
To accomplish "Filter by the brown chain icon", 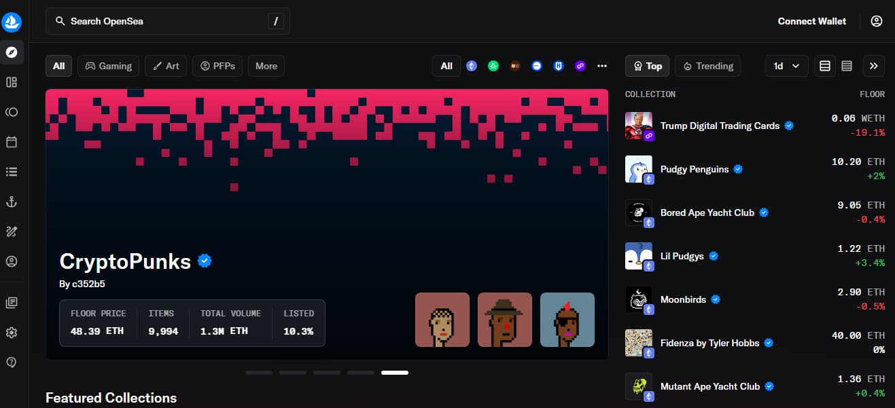I will click(x=515, y=66).
